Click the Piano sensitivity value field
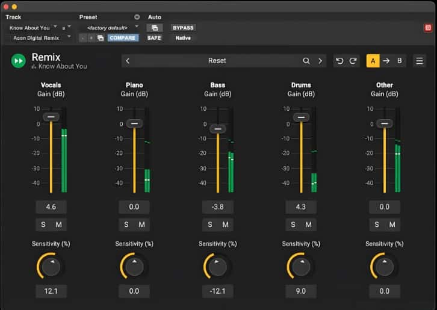Screen dimensions: 437x310 click(x=134, y=291)
